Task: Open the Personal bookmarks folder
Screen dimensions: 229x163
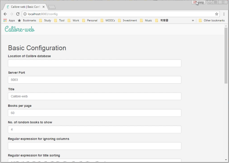Action: [90, 20]
